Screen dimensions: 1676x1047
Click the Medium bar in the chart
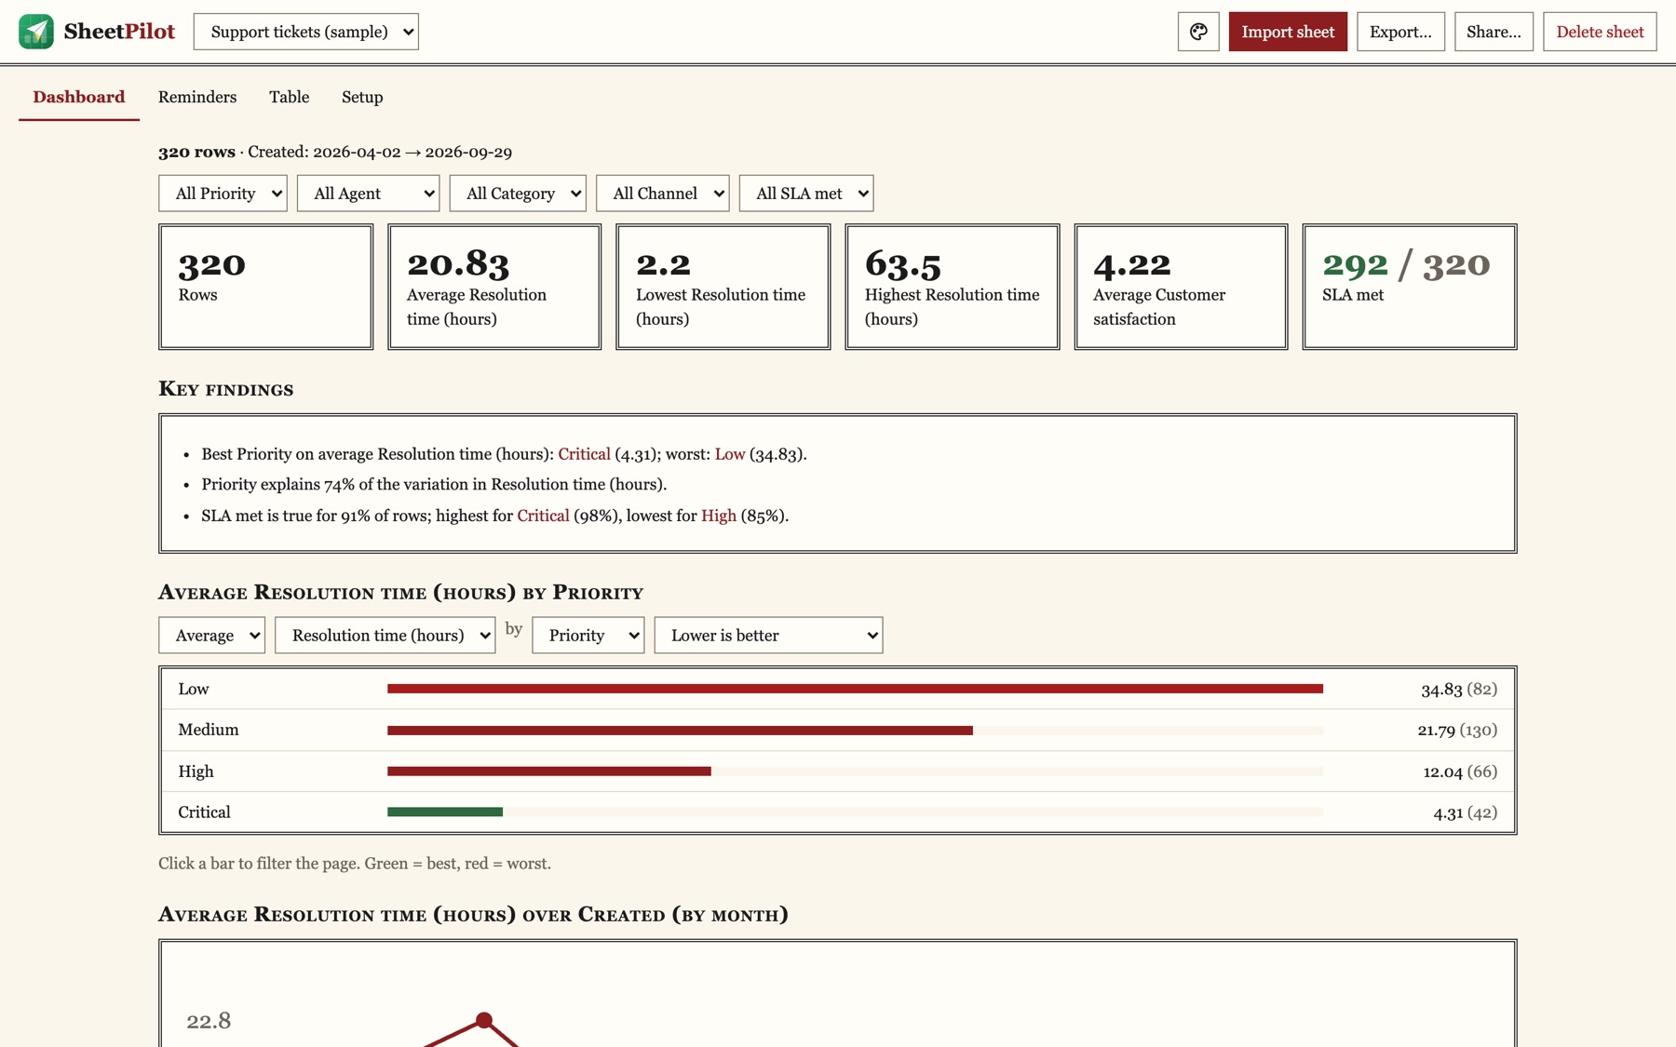coord(680,731)
